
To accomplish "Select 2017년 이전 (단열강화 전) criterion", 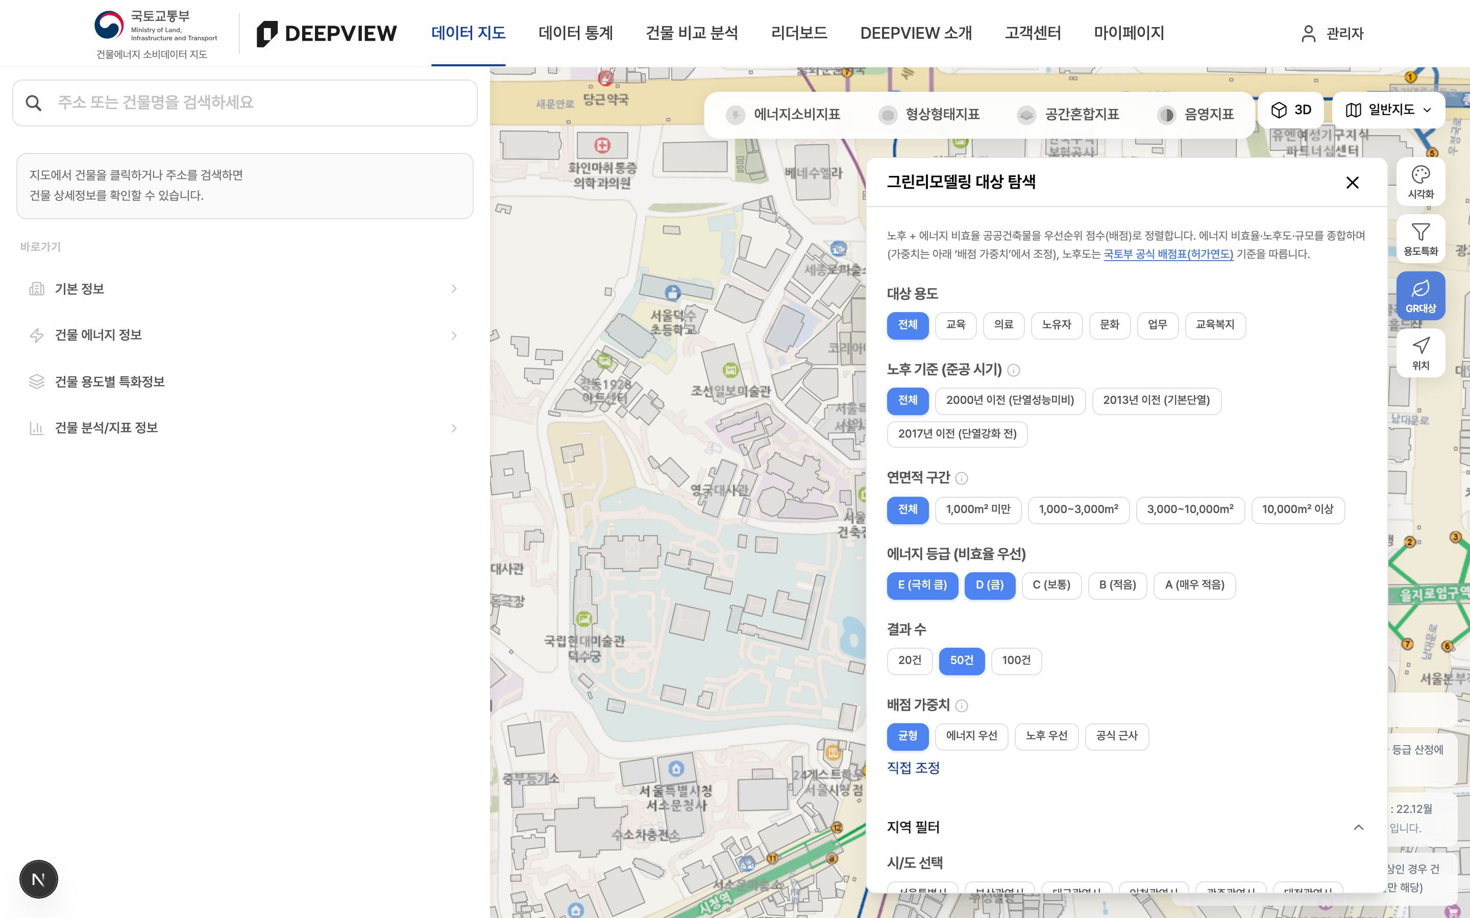I will [957, 434].
